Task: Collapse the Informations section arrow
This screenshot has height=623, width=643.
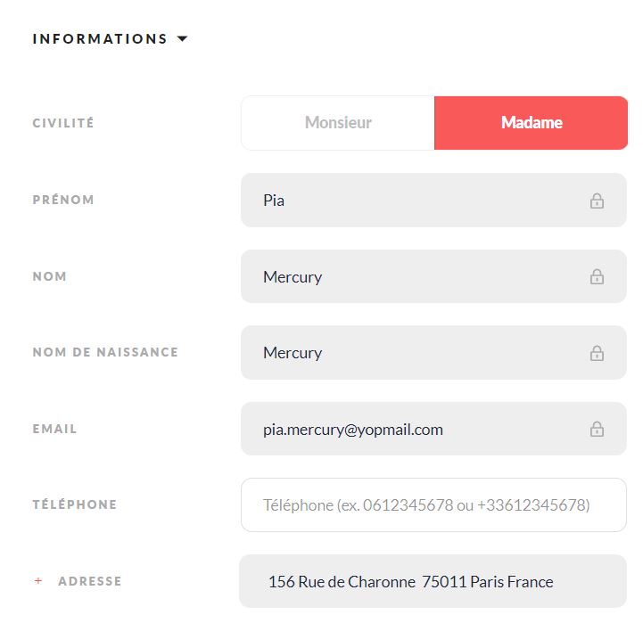Action: point(182,38)
